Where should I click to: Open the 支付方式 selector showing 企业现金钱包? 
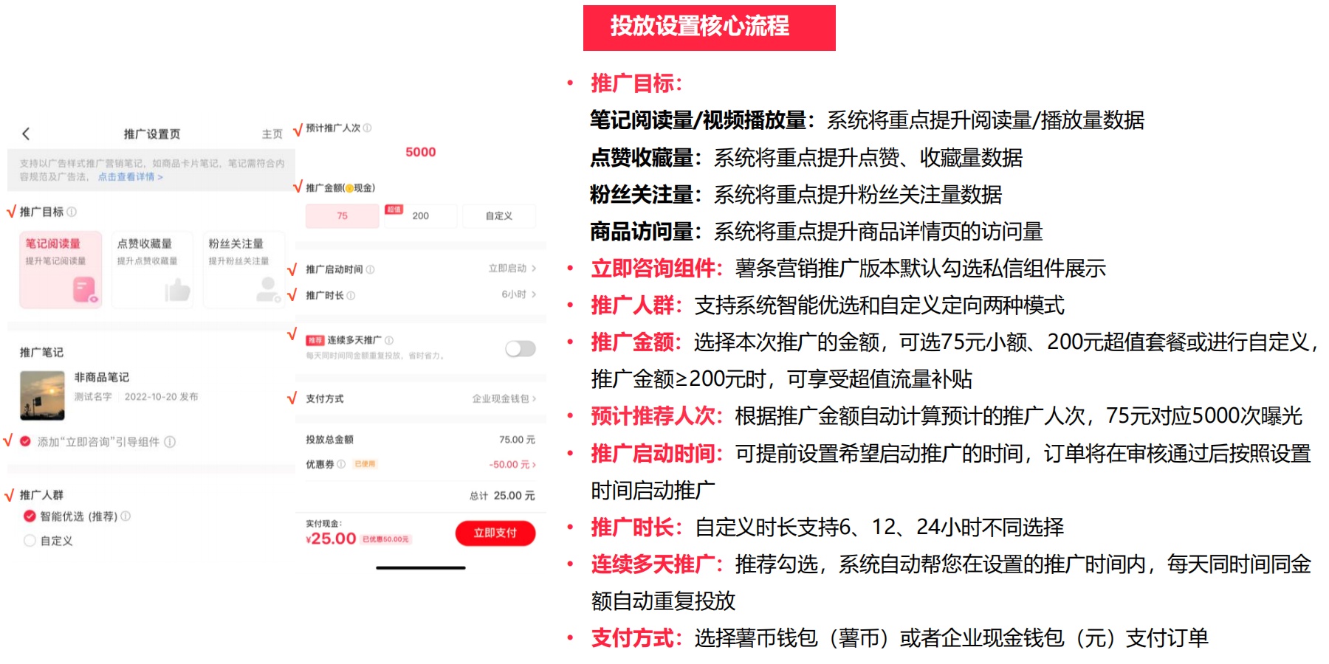[x=501, y=399]
